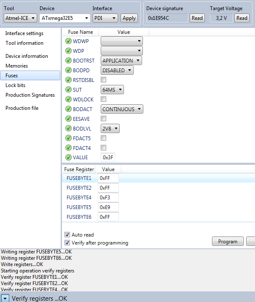Click the Fuse Name column header

(x=81, y=32)
